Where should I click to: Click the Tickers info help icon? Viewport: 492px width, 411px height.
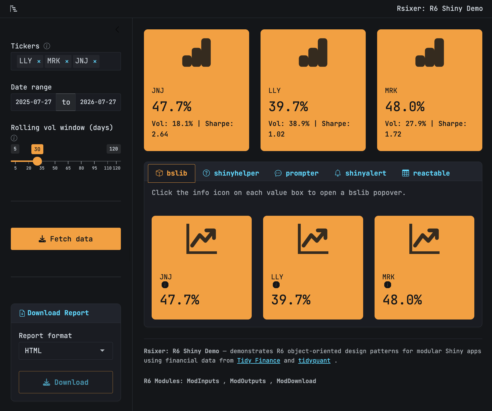coord(47,46)
